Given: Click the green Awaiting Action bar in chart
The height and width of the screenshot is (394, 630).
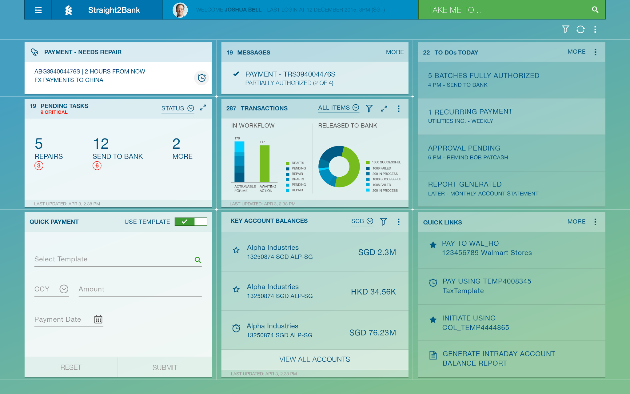Looking at the screenshot, I should tap(264, 164).
